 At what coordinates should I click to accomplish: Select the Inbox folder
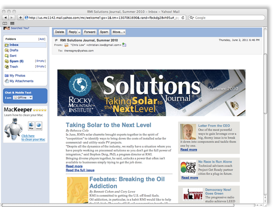tap(14, 45)
